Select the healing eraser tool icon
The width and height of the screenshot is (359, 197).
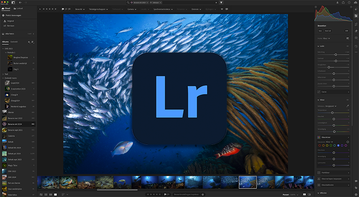point(356,31)
